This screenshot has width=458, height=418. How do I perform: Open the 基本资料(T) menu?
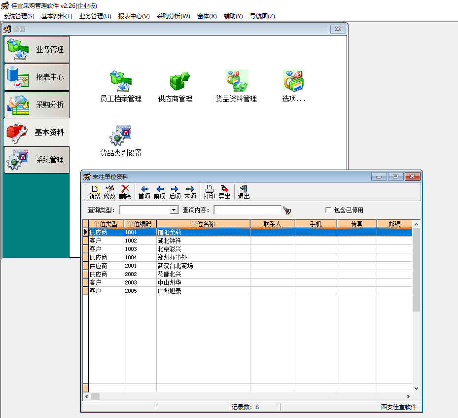(x=57, y=16)
